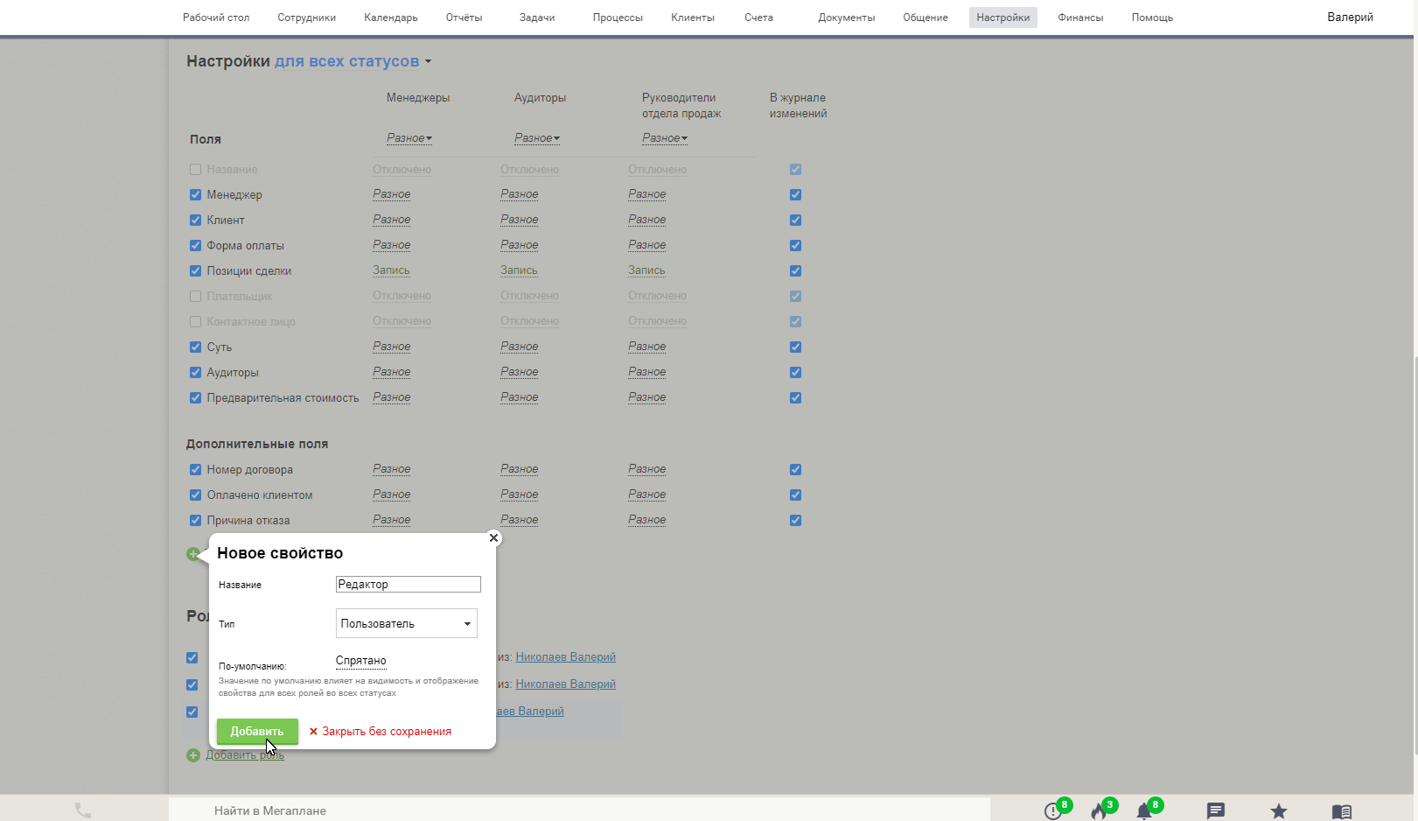Open Аудиторы access for Позиции сделки row
The image size is (1418, 821).
tap(519, 270)
